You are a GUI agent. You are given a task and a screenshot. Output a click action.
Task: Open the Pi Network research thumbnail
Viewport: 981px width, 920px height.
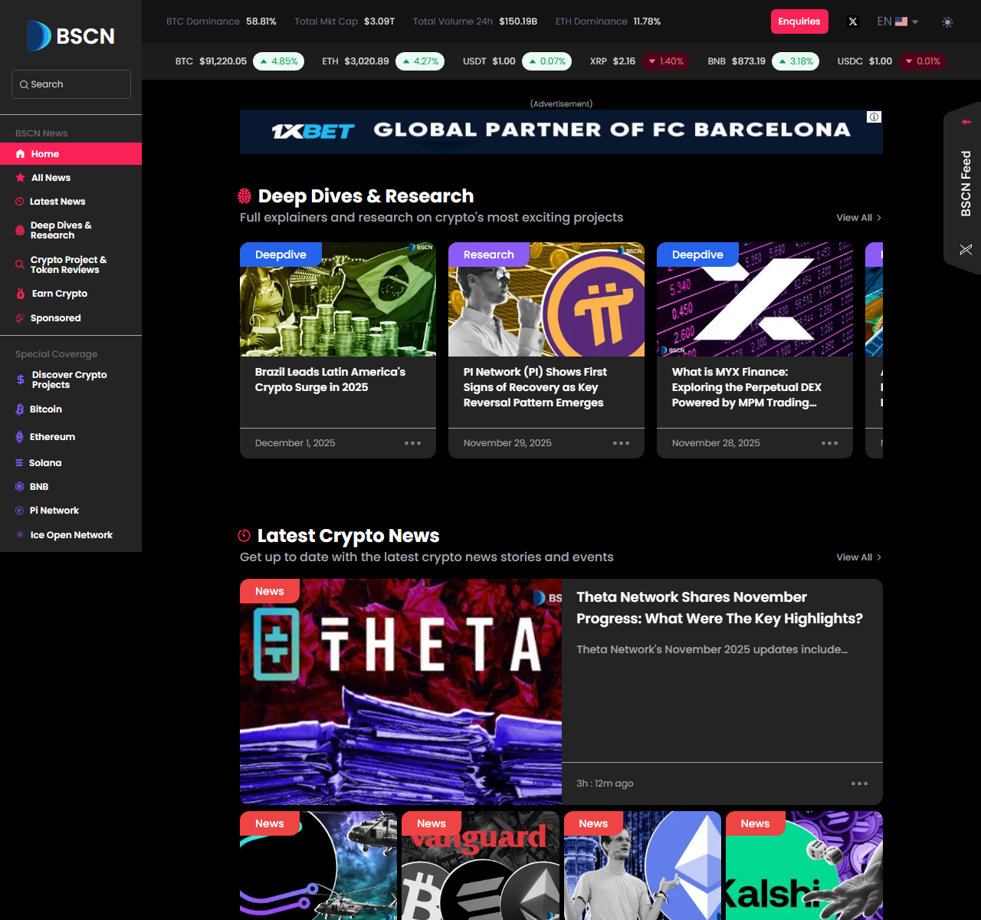tap(546, 300)
